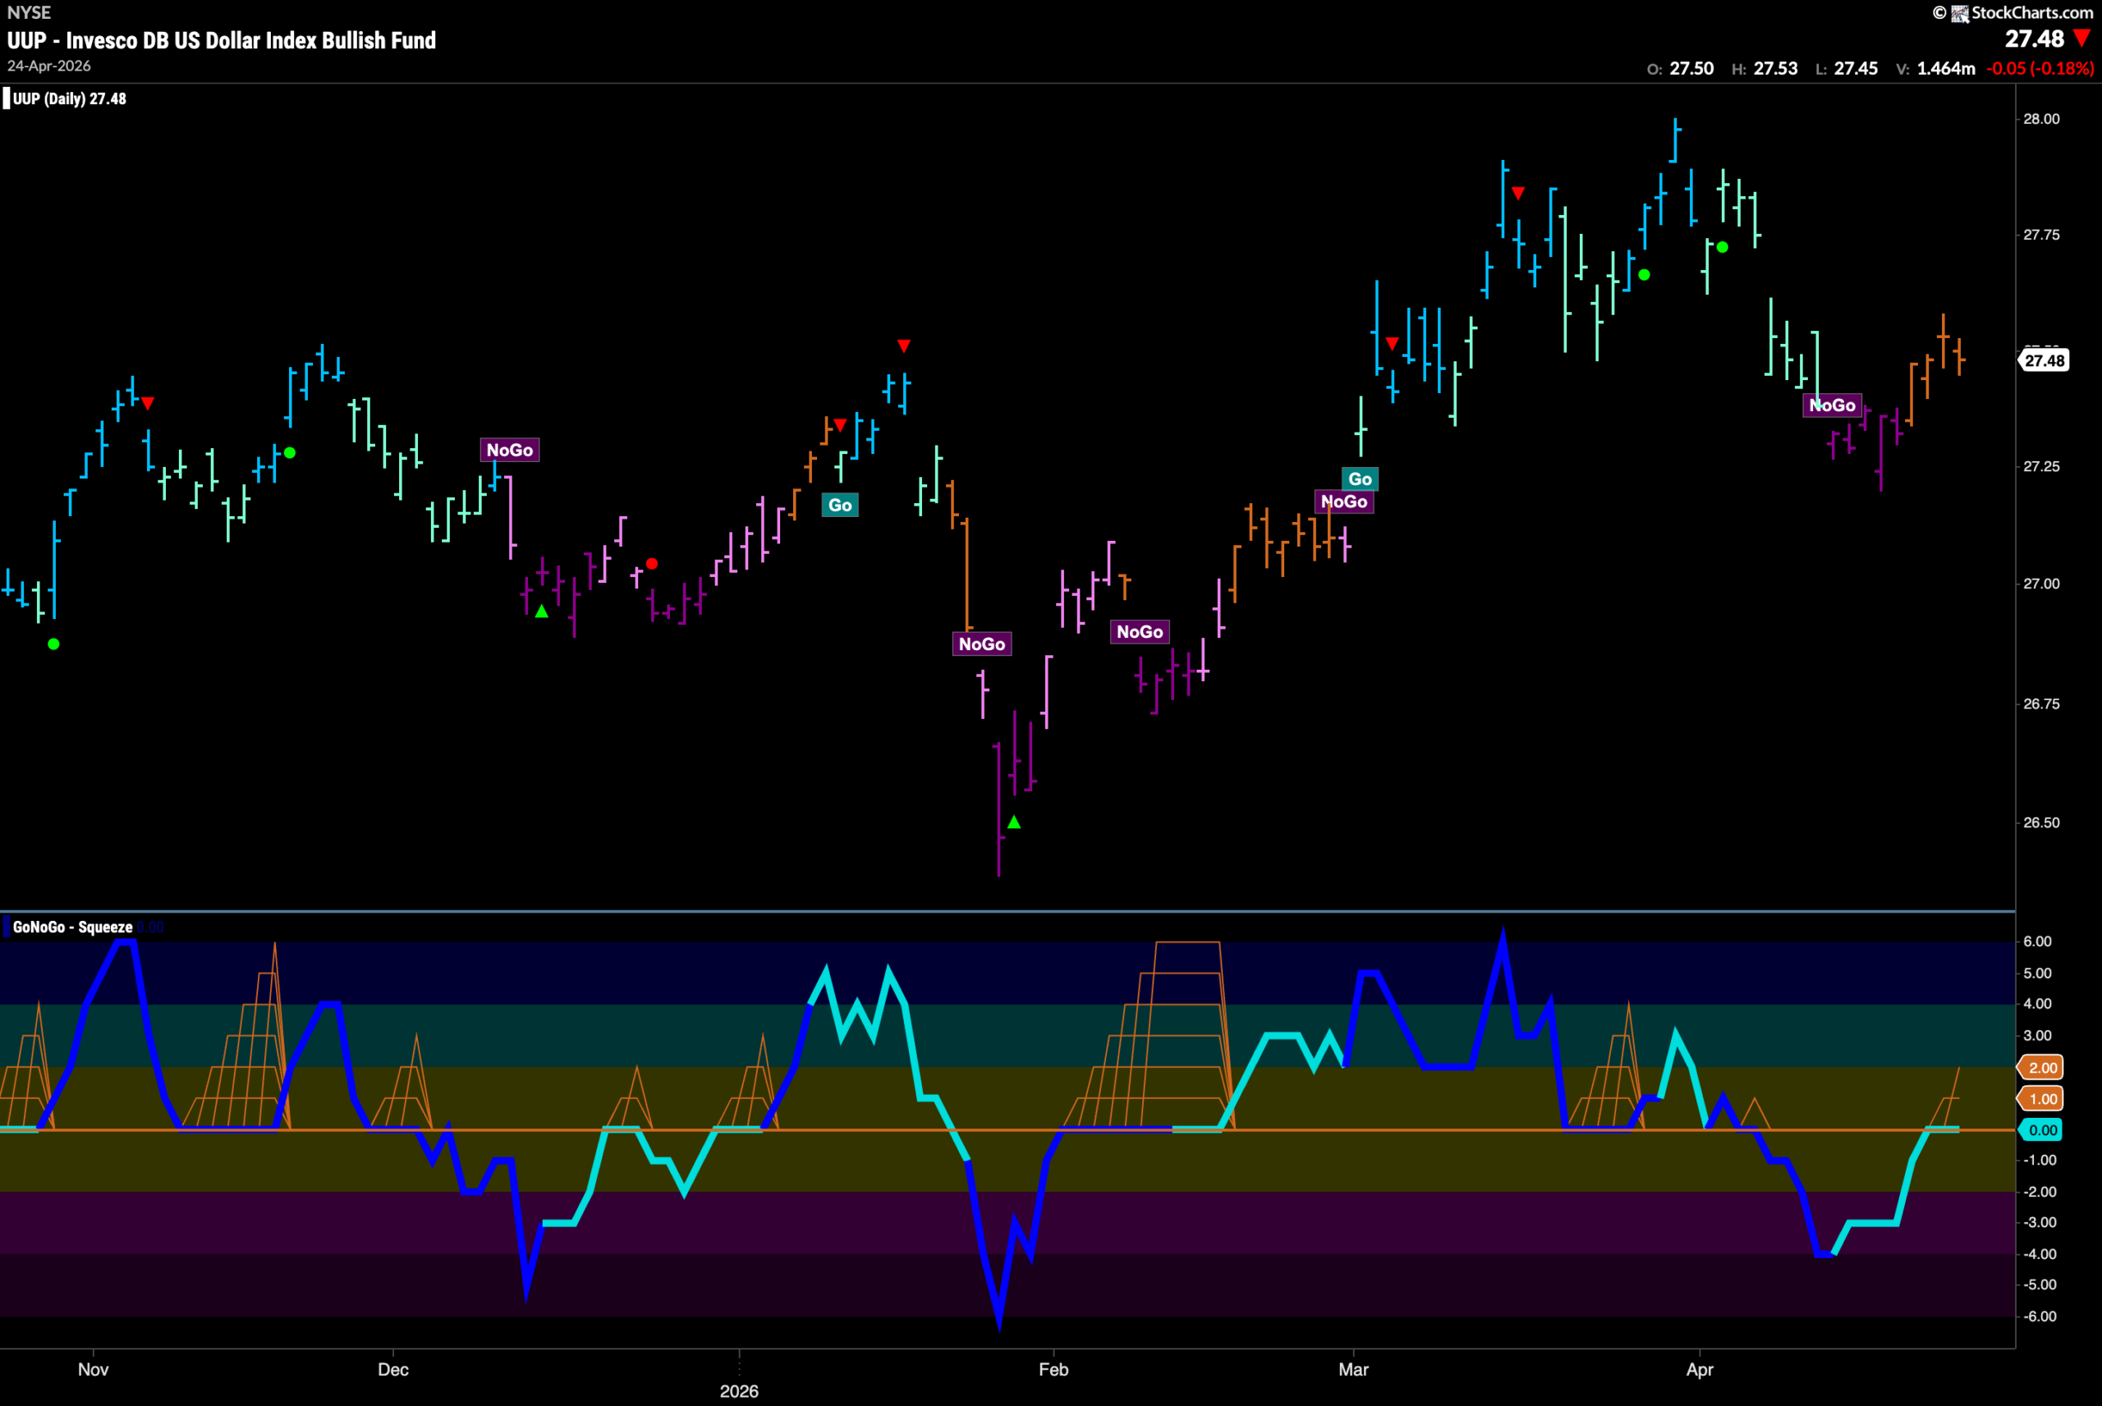The height and width of the screenshot is (1406, 2102).
Task: Click the change value -0.05 (-0.18%)
Action: pos(2040,68)
